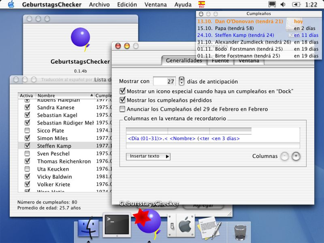
Task: Click the days anticipation input field
Action: (164, 81)
